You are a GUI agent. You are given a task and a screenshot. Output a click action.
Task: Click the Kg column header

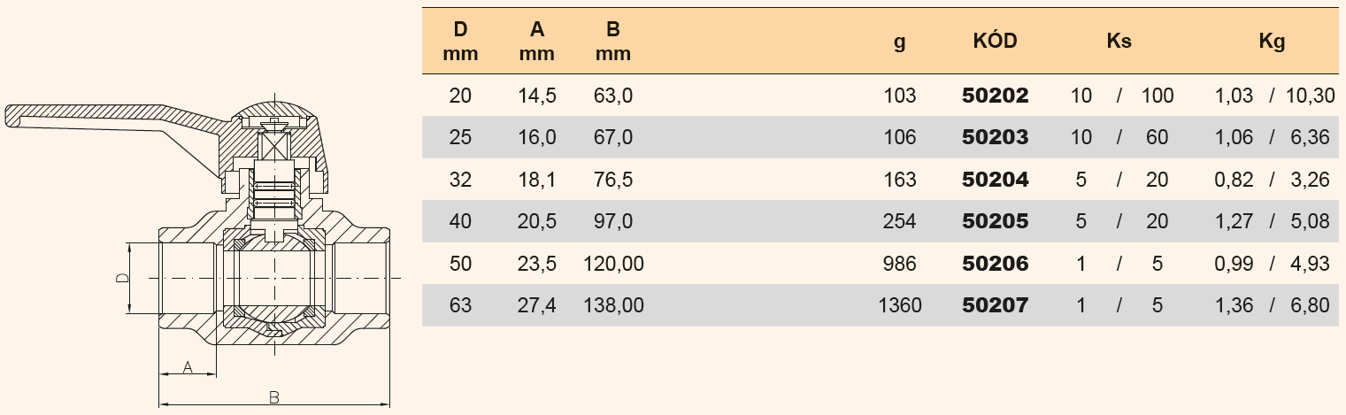pos(1272,41)
